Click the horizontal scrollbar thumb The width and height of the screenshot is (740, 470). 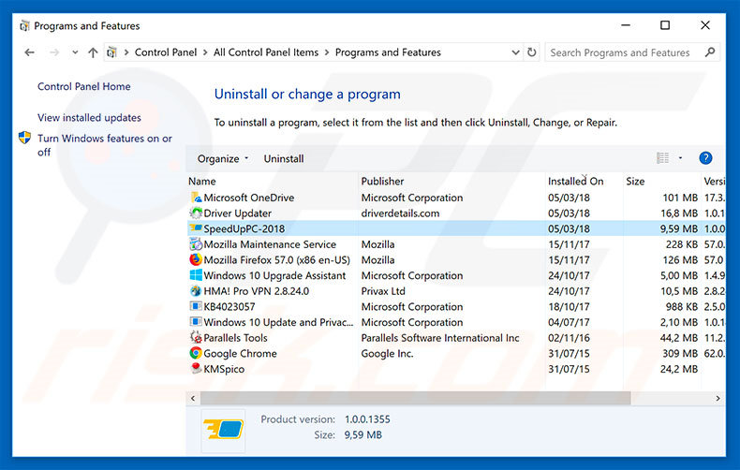click(x=415, y=398)
